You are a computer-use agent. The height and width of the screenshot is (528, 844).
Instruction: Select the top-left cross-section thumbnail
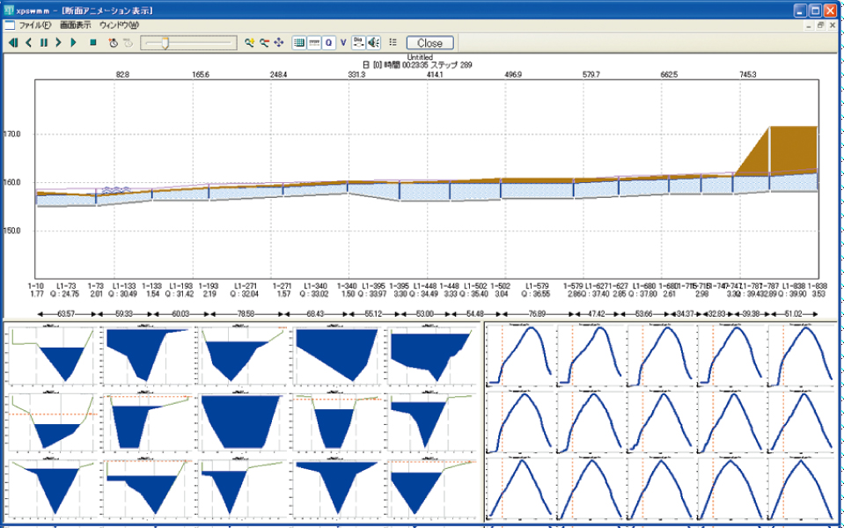point(51,355)
